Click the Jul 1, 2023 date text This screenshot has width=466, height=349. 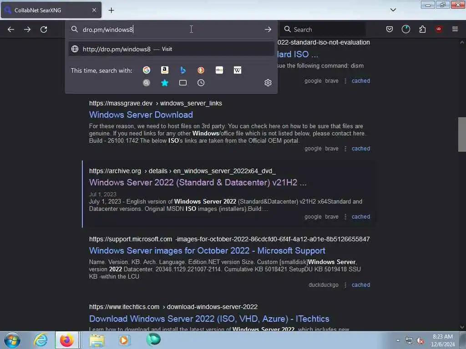(x=102, y=194)
